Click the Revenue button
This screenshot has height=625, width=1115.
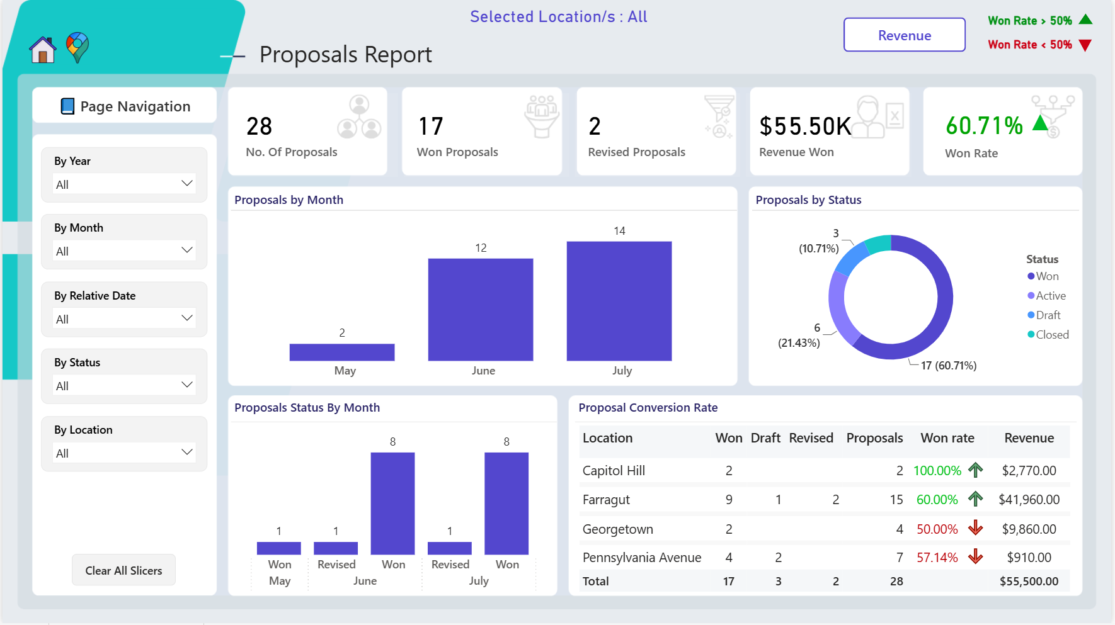[905, 35]
